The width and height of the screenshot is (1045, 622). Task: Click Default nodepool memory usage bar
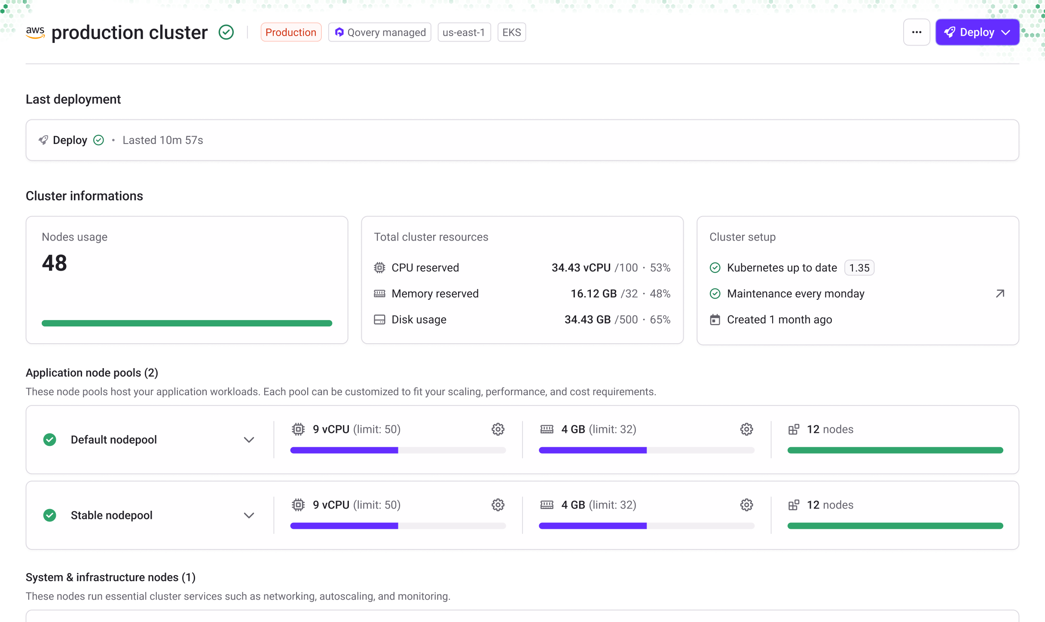click(x=647, y=450)
